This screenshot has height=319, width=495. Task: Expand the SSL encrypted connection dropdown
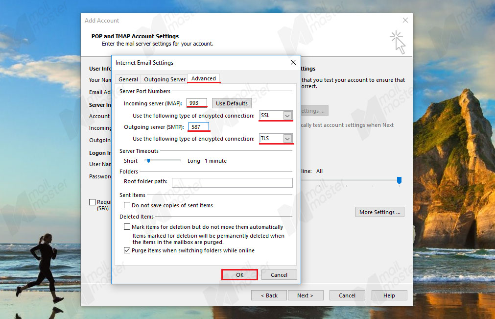coord(287,116)
